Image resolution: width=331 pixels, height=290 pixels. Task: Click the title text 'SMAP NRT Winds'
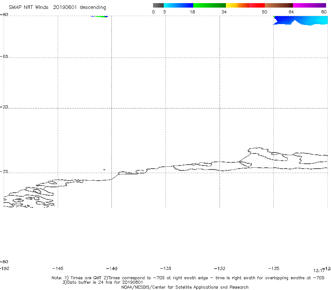29,7
